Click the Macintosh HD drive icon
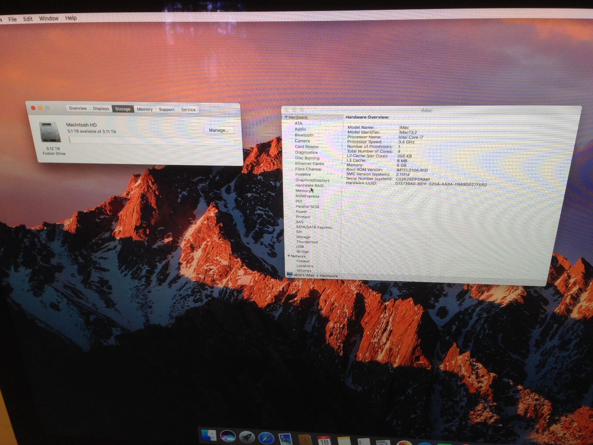 [50, 132]
